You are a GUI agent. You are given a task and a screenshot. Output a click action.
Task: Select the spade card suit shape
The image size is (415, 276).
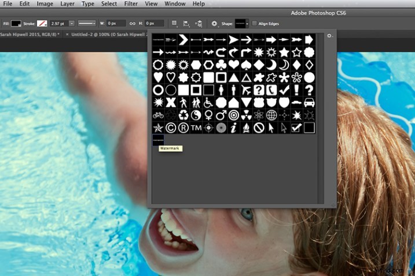click(246, 65)
